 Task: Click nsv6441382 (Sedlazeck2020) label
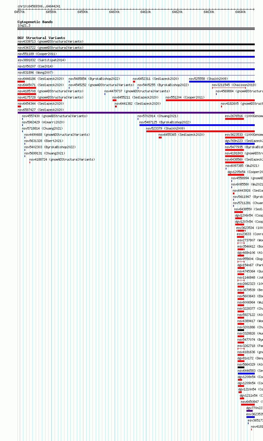tap(138, 104)
